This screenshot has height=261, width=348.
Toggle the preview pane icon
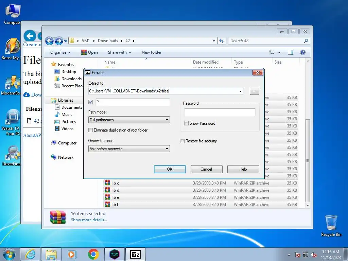290,52
